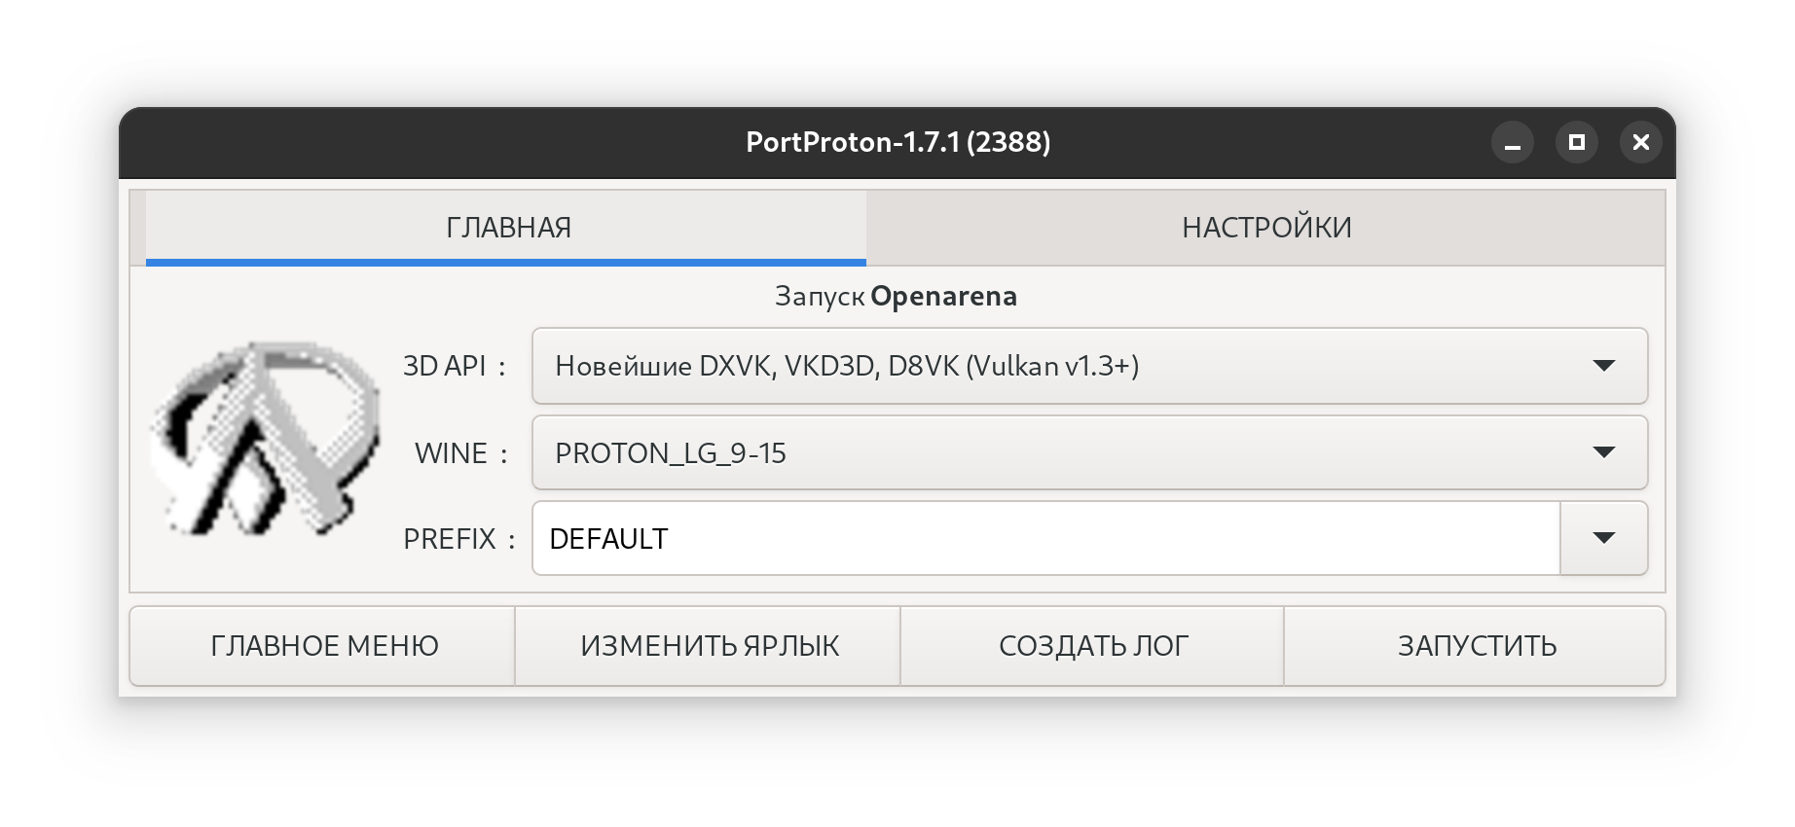This screenshot has height=827, width=1795.
Task: Minimize the PortProton window
Action: (x=1513, y=143)
